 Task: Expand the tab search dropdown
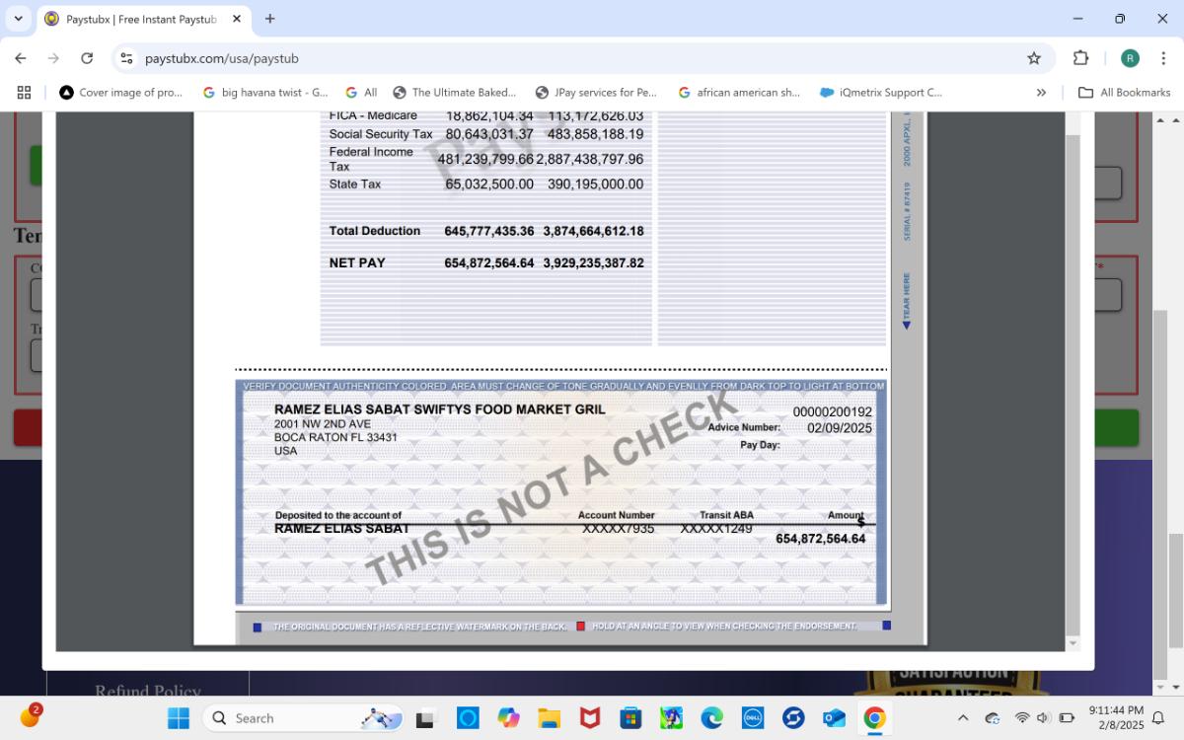tap(18, 19)
